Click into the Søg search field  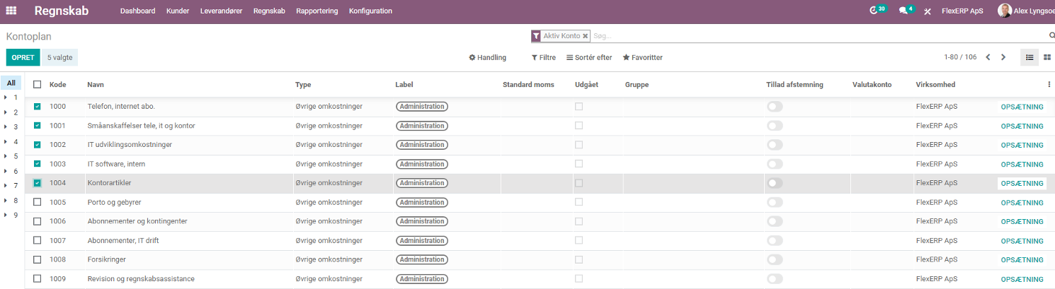click(x=818, y=35)
